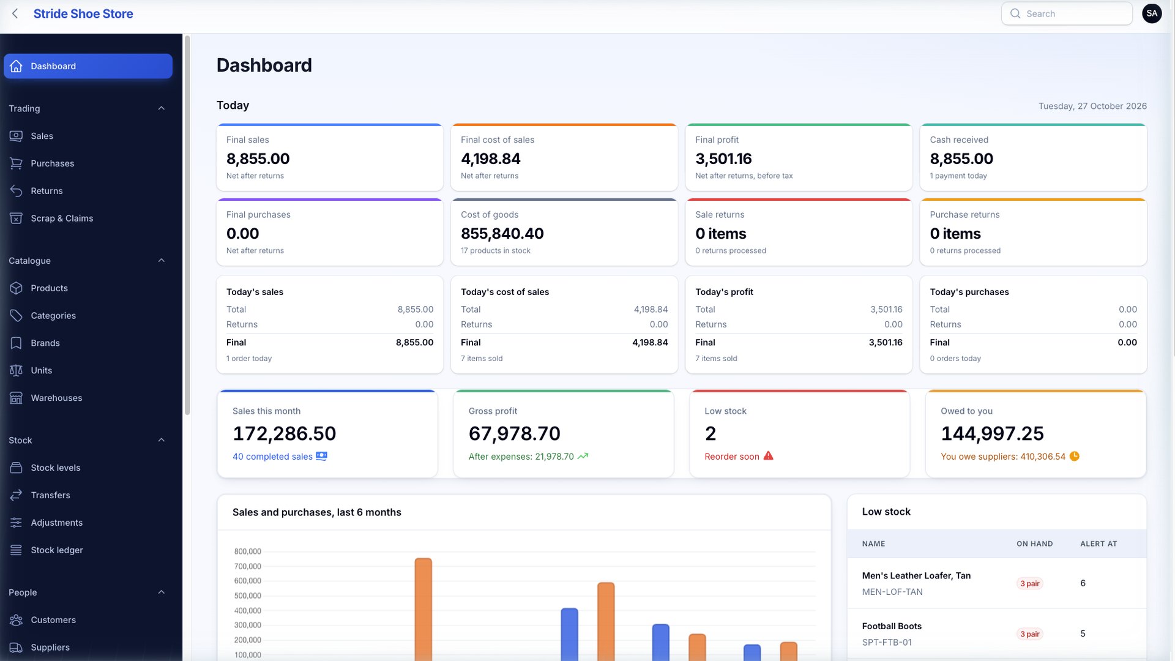Screen dimensions: 1175x661
Task: Click the Returns arrow icon
Action: point(17,191)
